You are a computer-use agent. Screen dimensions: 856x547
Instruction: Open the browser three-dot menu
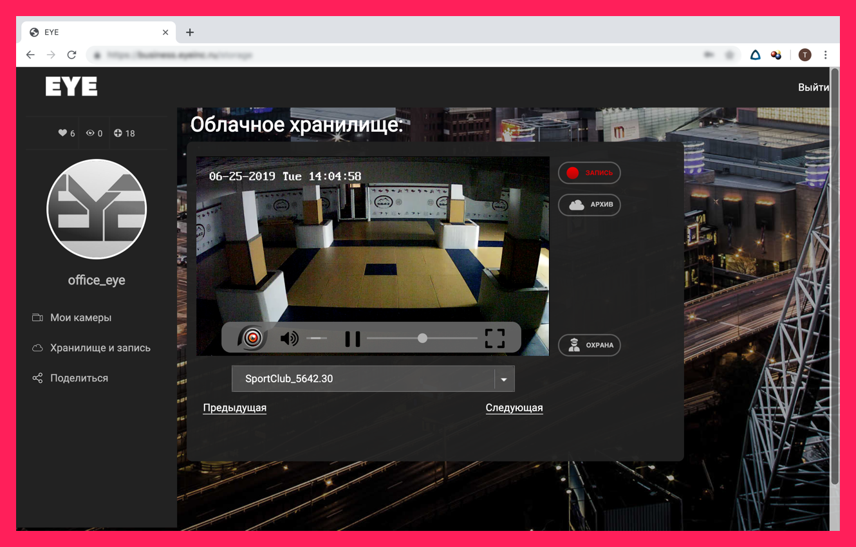click(826, 55)
